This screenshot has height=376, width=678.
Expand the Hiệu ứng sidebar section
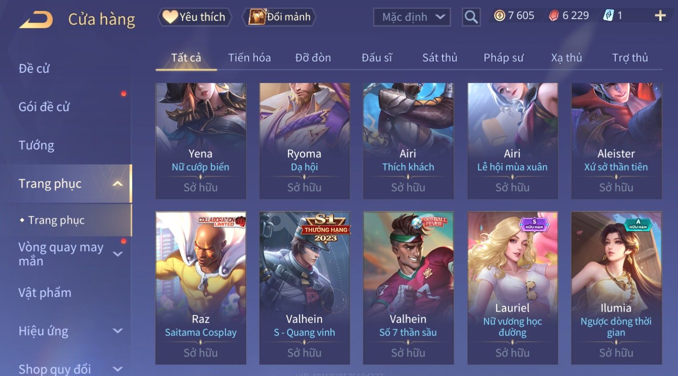click(x=118, y=331)
